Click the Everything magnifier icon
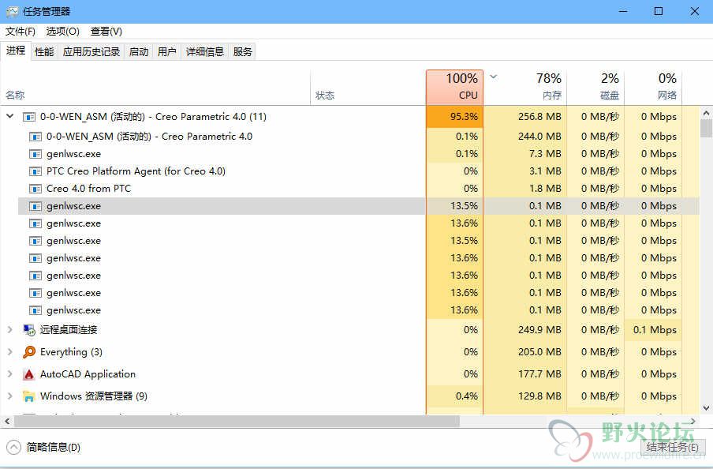Image resolution: width=713 pixels, height=469 pixels. point(29,352)
